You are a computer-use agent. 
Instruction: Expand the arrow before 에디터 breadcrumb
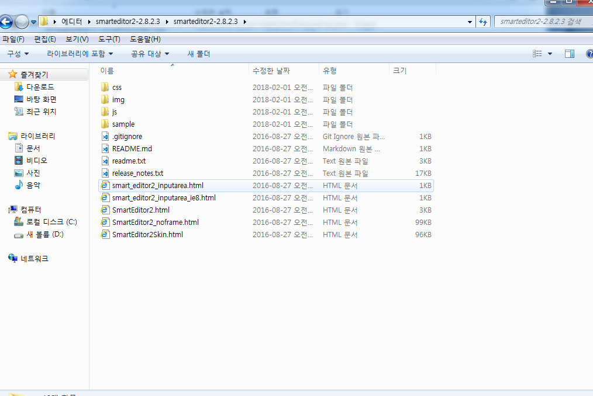[55, 22]
